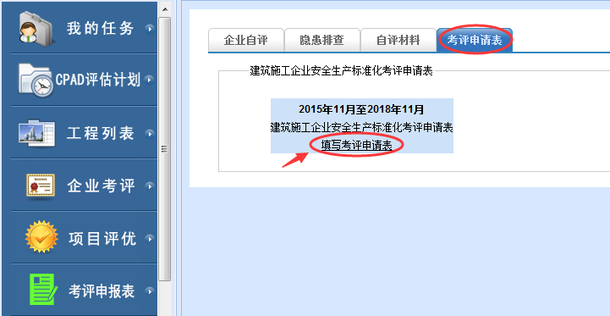Expand the 项目评优 submenu arrow
This screenshot has width=610, height=316.
click(x=150, y=238)
